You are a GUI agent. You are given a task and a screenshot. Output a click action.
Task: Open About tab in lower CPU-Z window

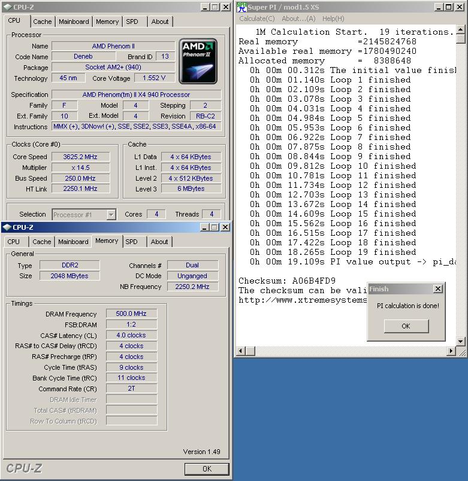point(159,242)
